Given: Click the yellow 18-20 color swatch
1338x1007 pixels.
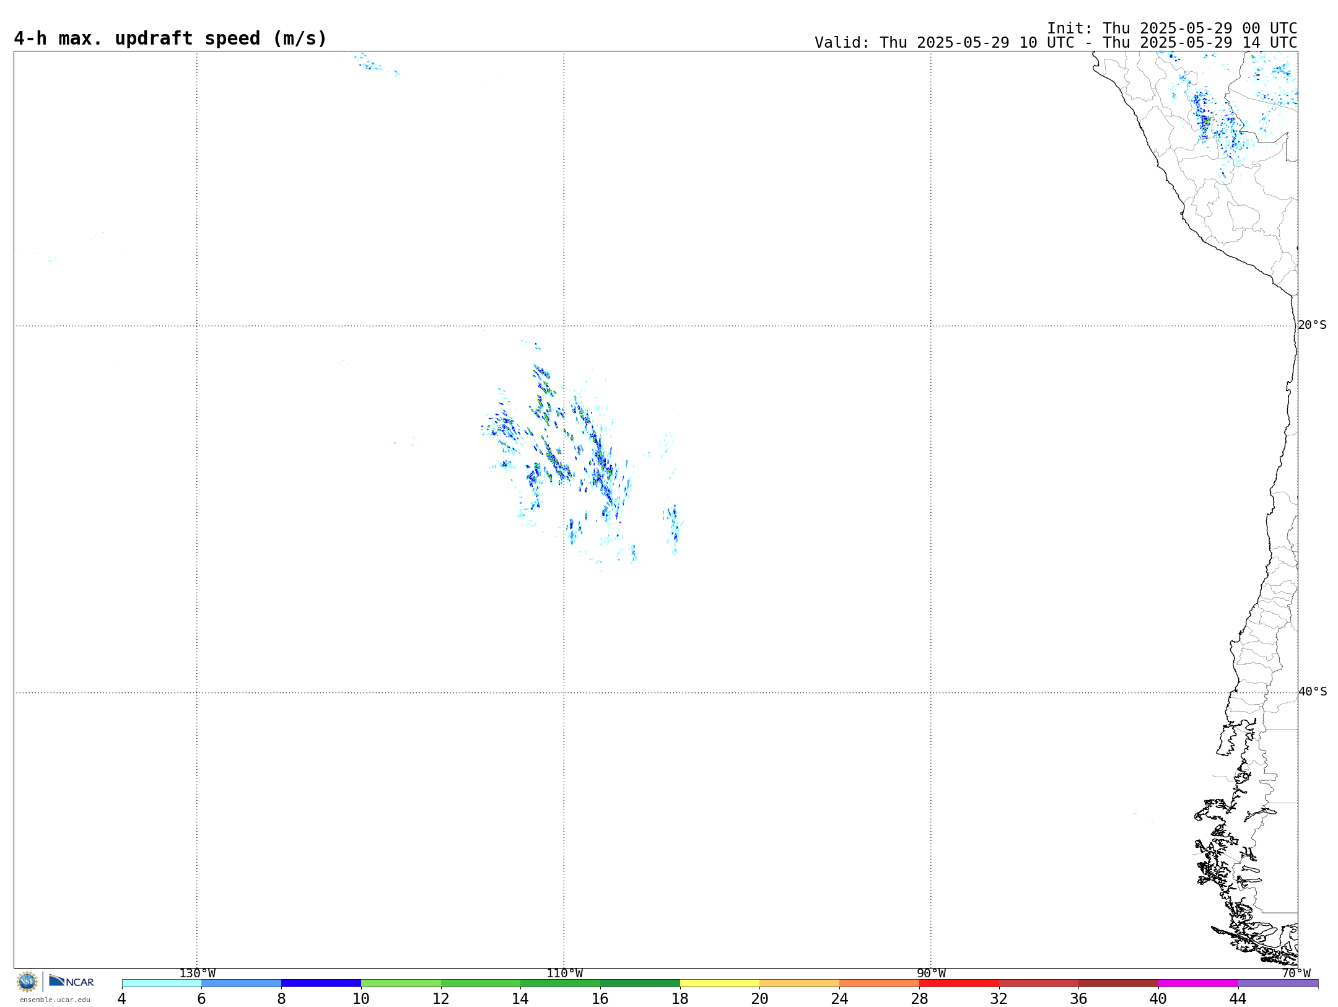Looking at the screenshot, I should tap(720, 983).
